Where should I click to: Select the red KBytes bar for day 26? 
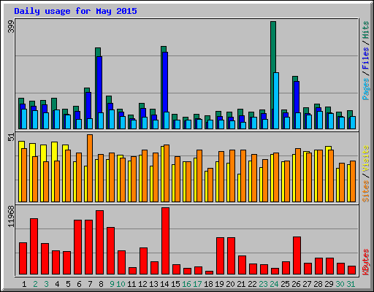coord(297,255)
